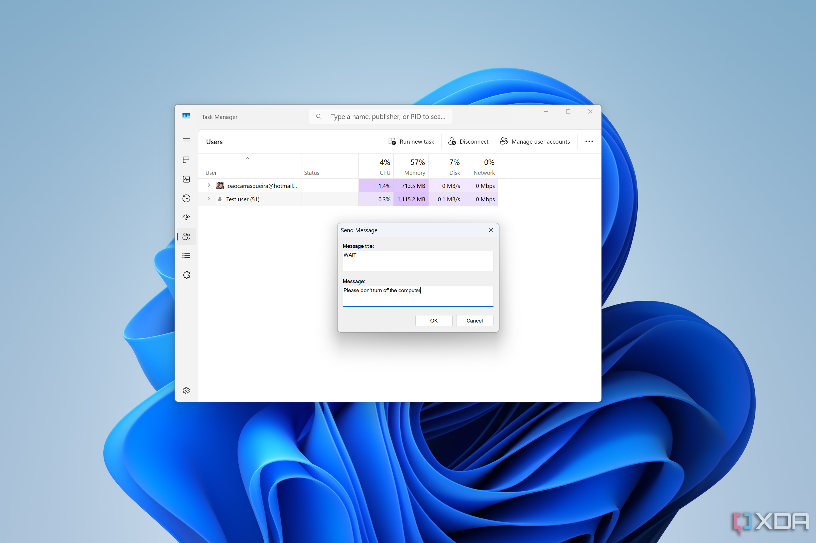Expand the Test user (51) row
The height and width of the screenshot is (543, 816).
click(x=209, y=199)
